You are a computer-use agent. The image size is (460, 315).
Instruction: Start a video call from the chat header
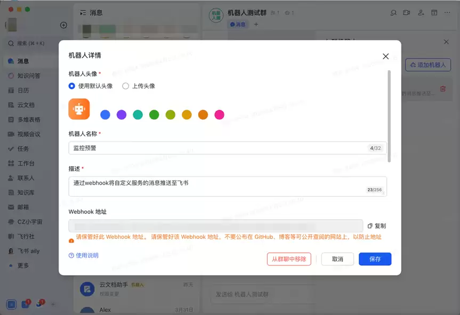408,12
